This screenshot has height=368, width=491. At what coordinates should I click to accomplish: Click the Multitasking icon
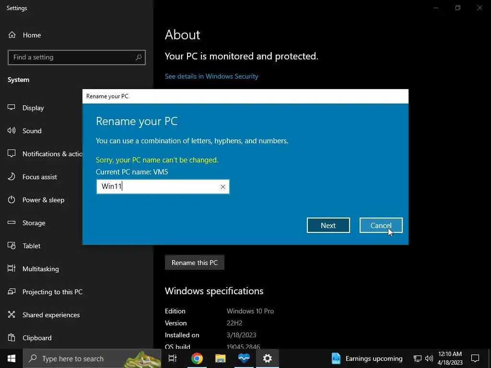point(12,268)
